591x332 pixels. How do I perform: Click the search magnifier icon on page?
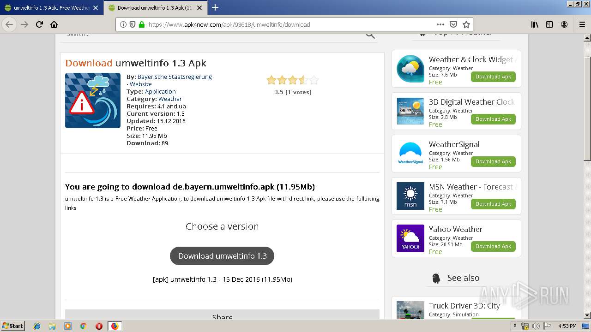pos(370,35)
